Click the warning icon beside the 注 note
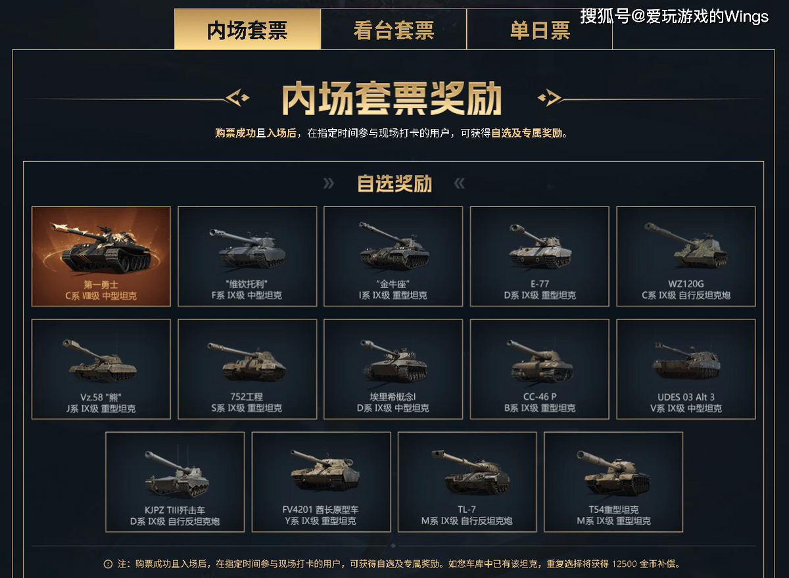The image size is (789, 578). coord(108,564)
